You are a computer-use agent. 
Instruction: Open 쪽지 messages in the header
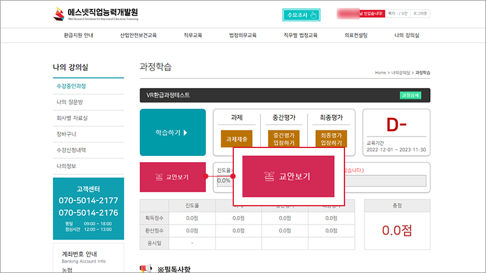coord(397,13)
